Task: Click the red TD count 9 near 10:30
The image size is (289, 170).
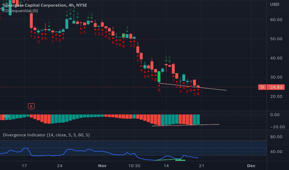Action: click(x=123, y=46)
